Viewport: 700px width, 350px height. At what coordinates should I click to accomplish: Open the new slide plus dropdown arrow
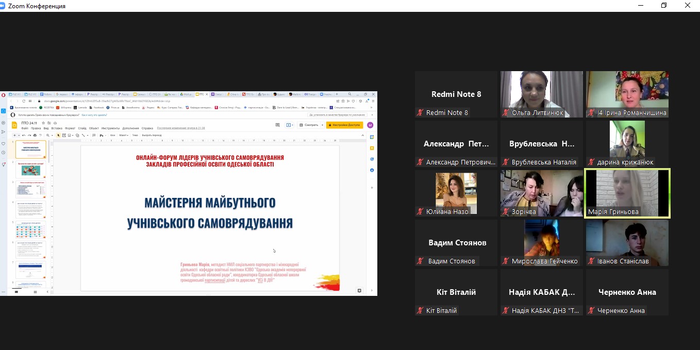tap(18, 136)
